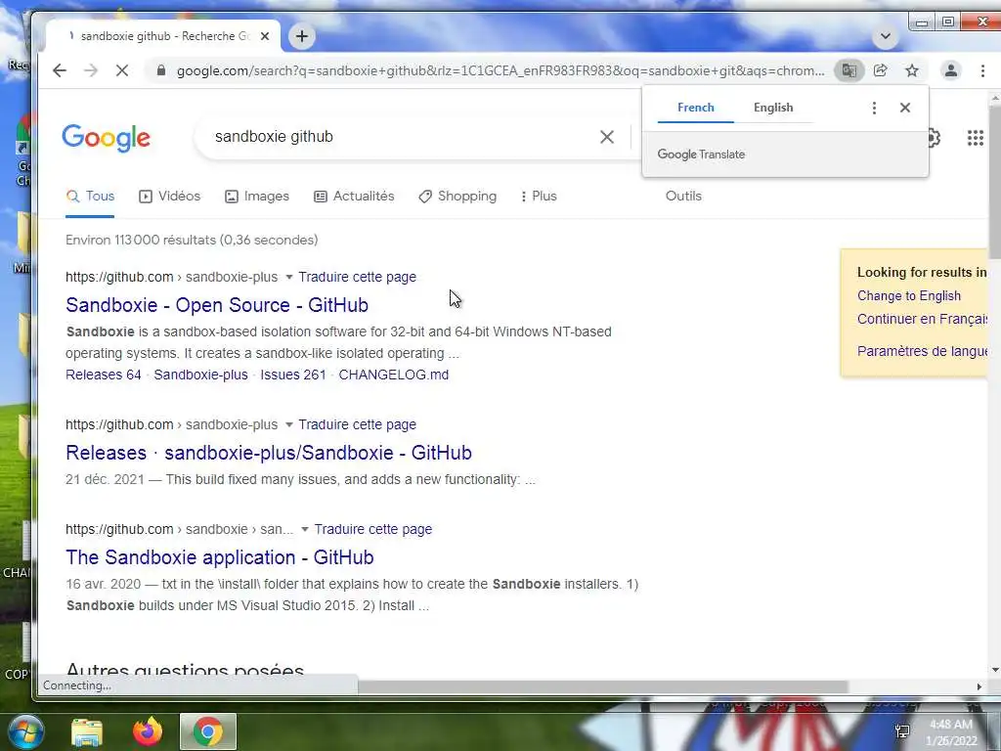Click the Google settings gear icon

point(934,137)
